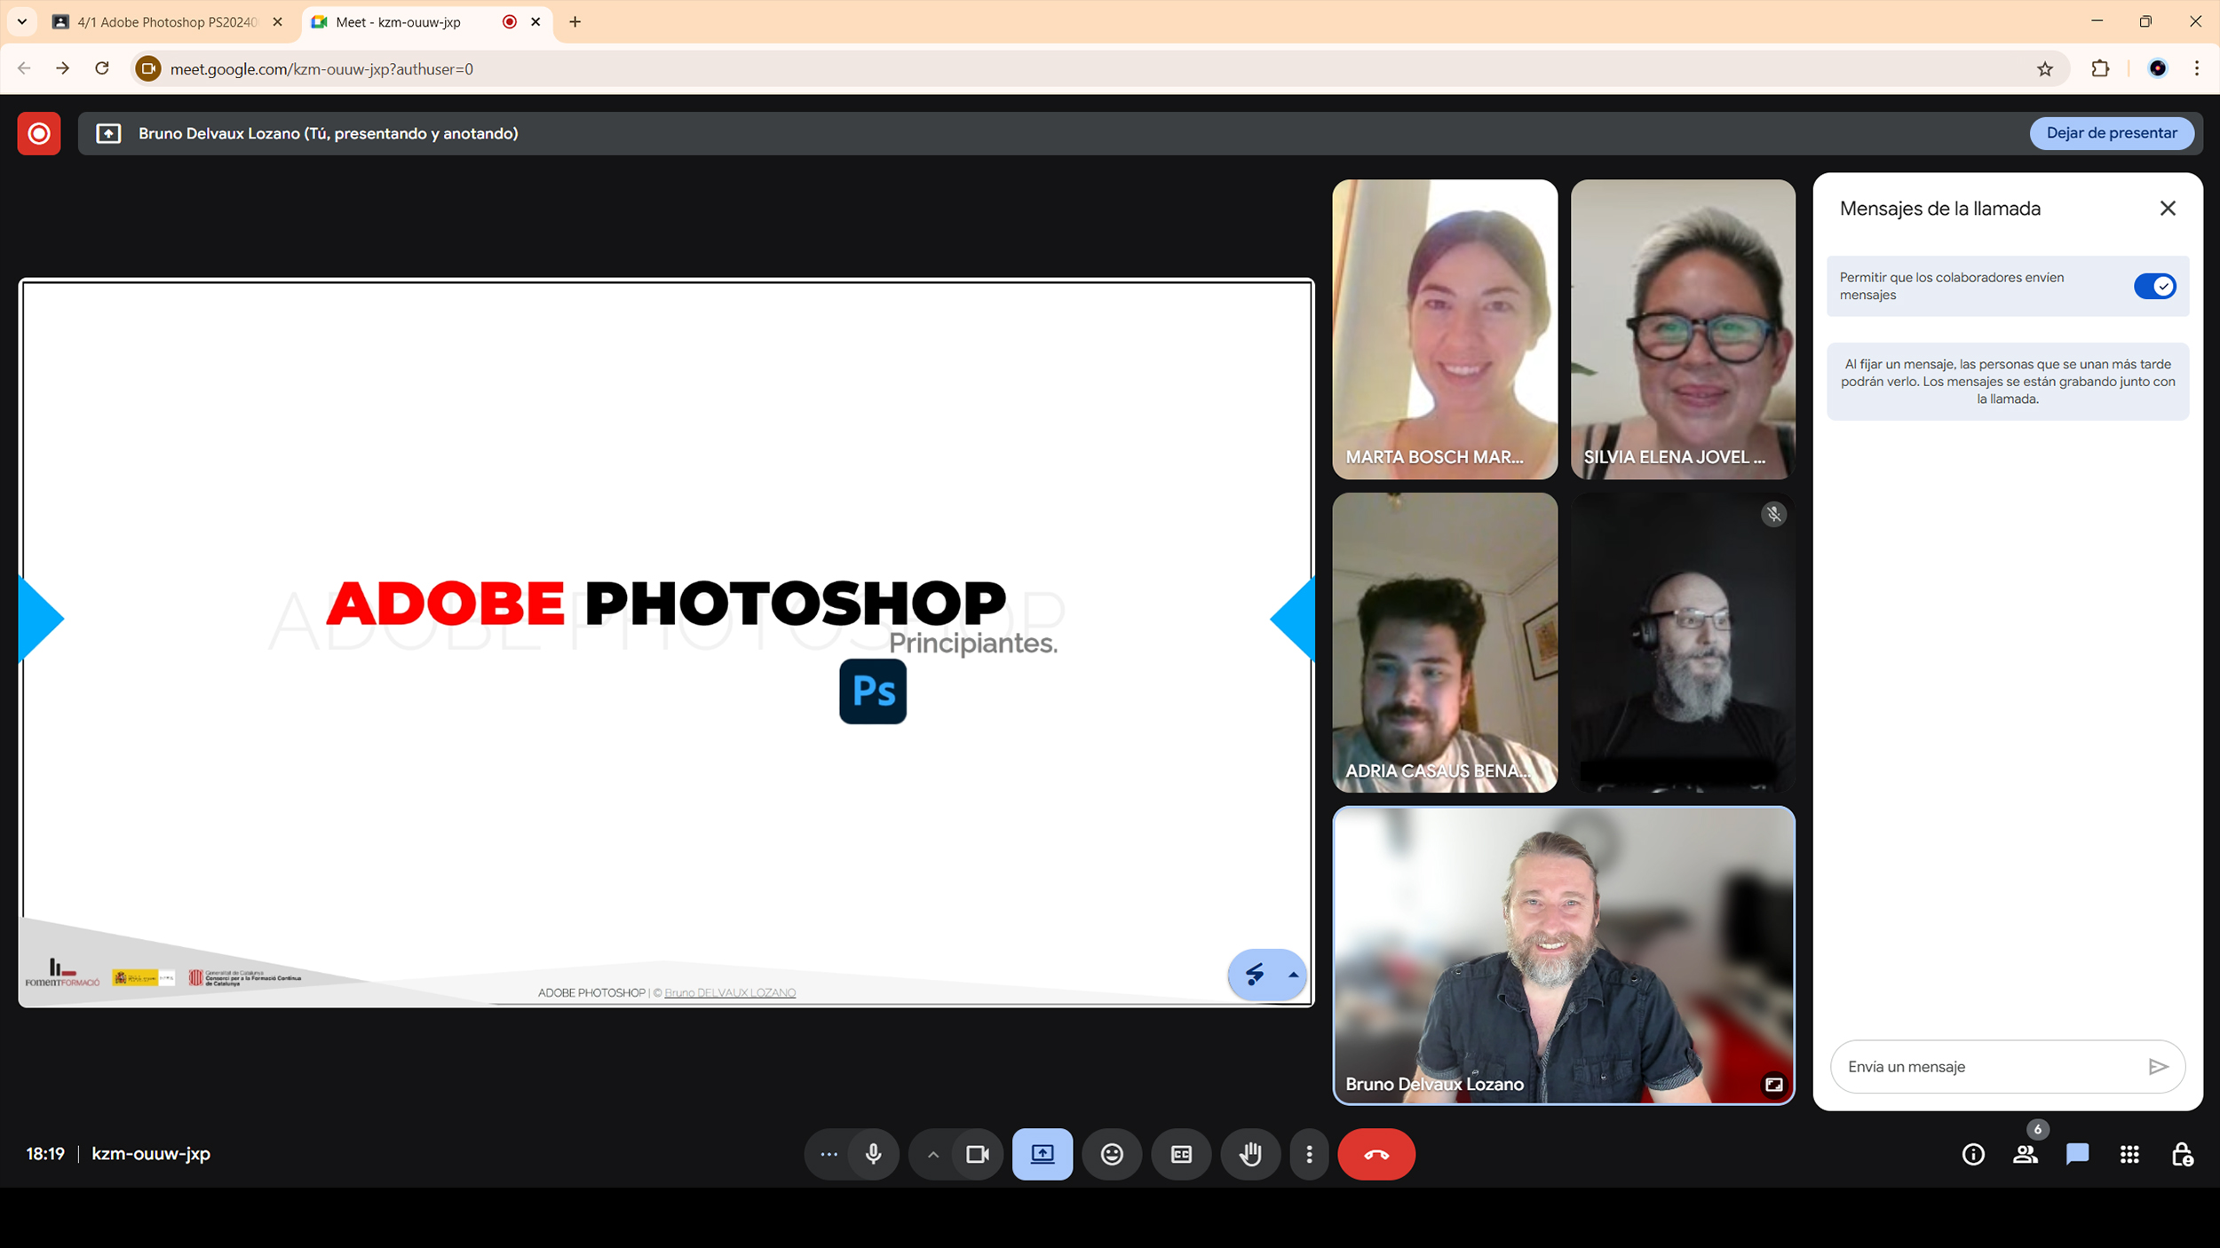Turn on closed captions
This screenshot has width=2220, height=1248.
pyautogui.click(x=1181, y=1154)
